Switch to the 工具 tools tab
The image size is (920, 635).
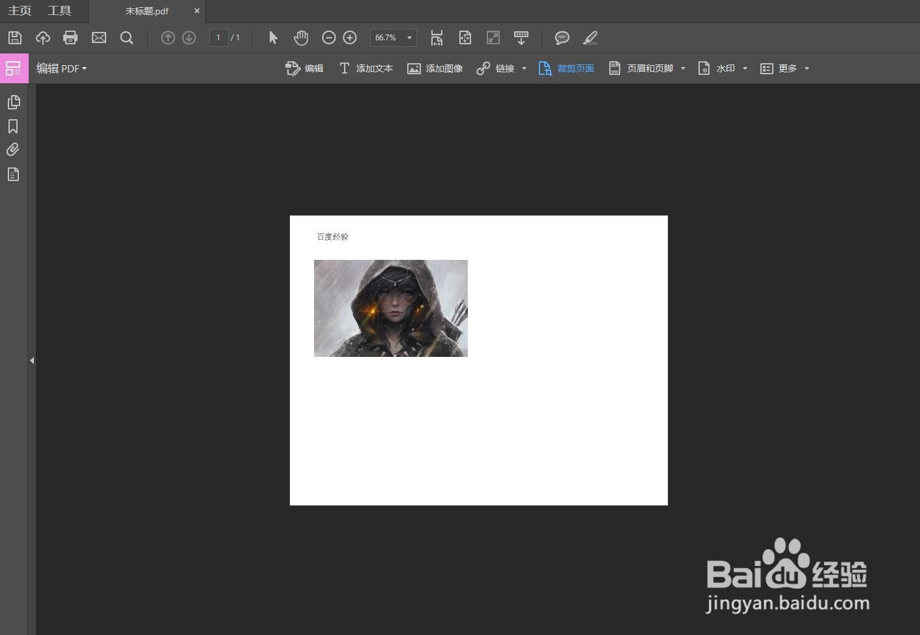[59, 11]
